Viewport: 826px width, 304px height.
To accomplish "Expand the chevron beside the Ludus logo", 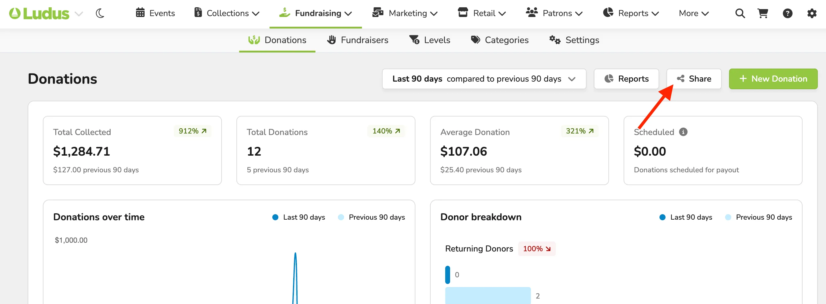I will [79, 14].
